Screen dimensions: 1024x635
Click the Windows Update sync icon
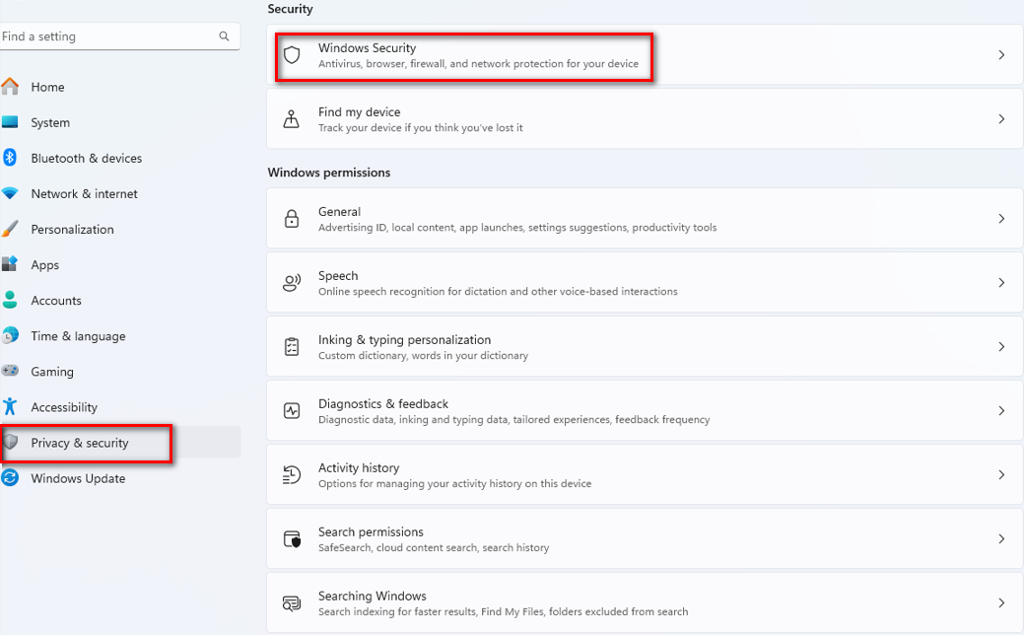(10, 477)
